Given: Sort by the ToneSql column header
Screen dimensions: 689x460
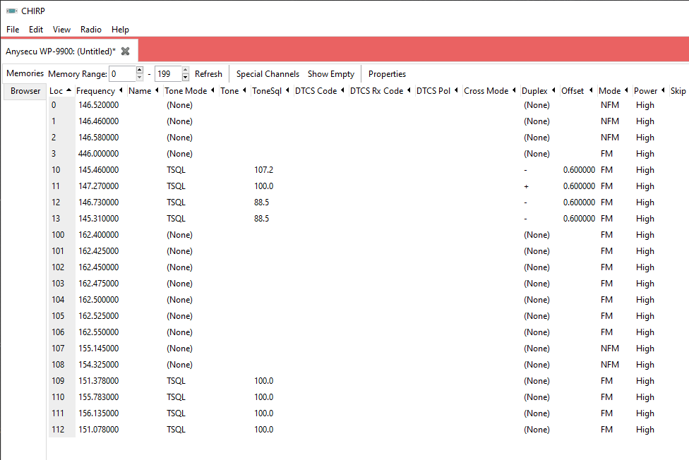Looking at the screenshot, I should pos(270,91).
